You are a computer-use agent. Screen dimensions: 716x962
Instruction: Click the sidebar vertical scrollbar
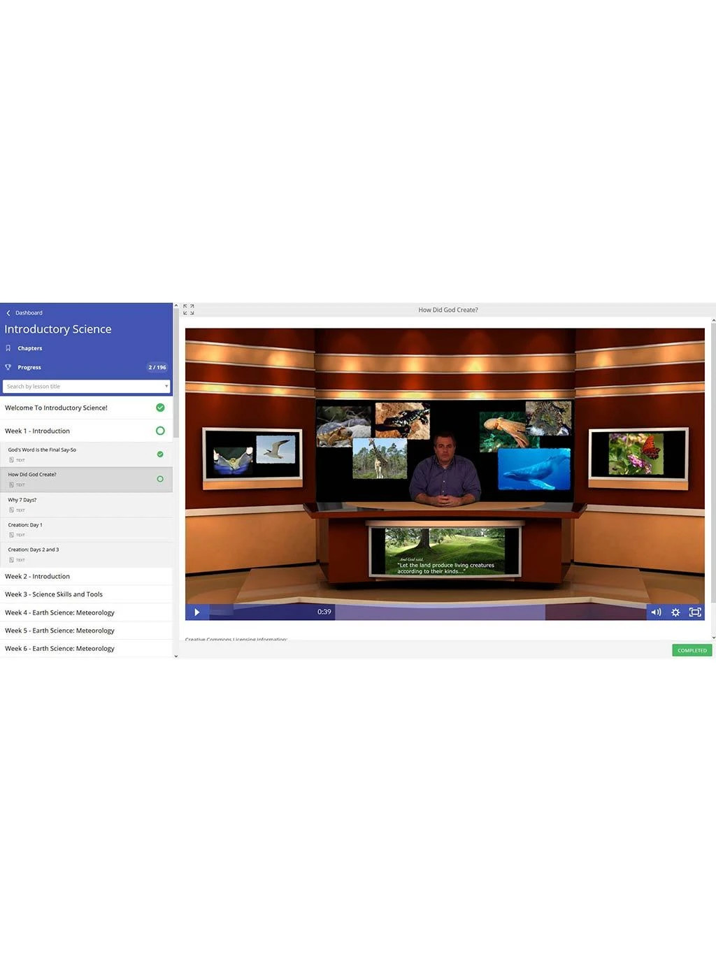(x=176, y=374)
